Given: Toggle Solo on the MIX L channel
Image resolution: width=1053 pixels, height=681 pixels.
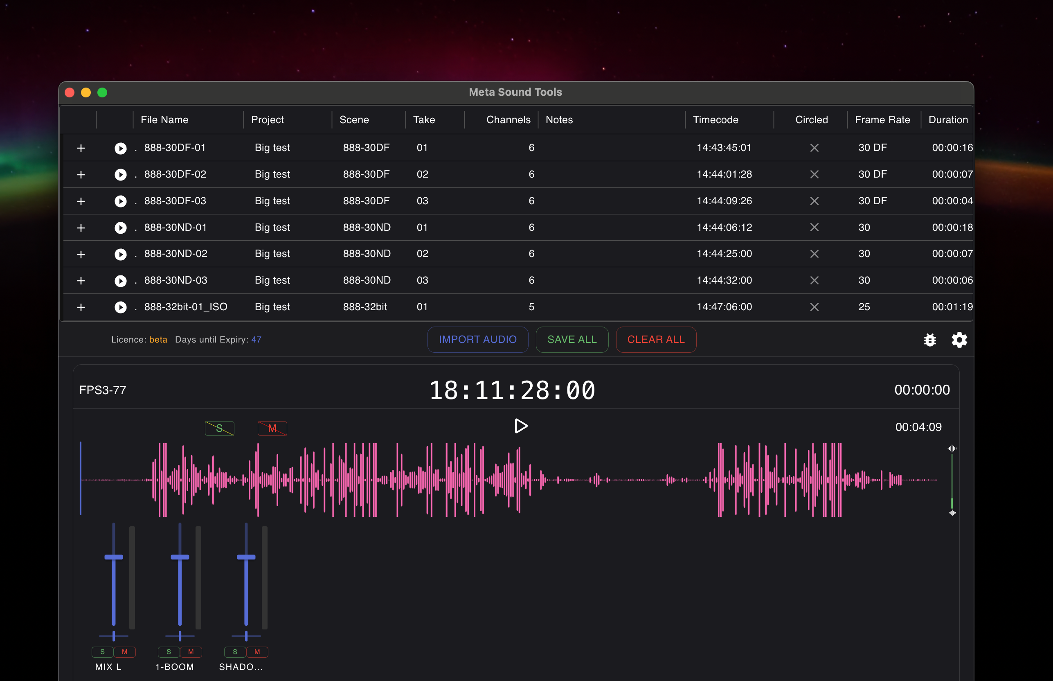Looking at the screenshot, I should pyautogui.click(x=102, y=652).
